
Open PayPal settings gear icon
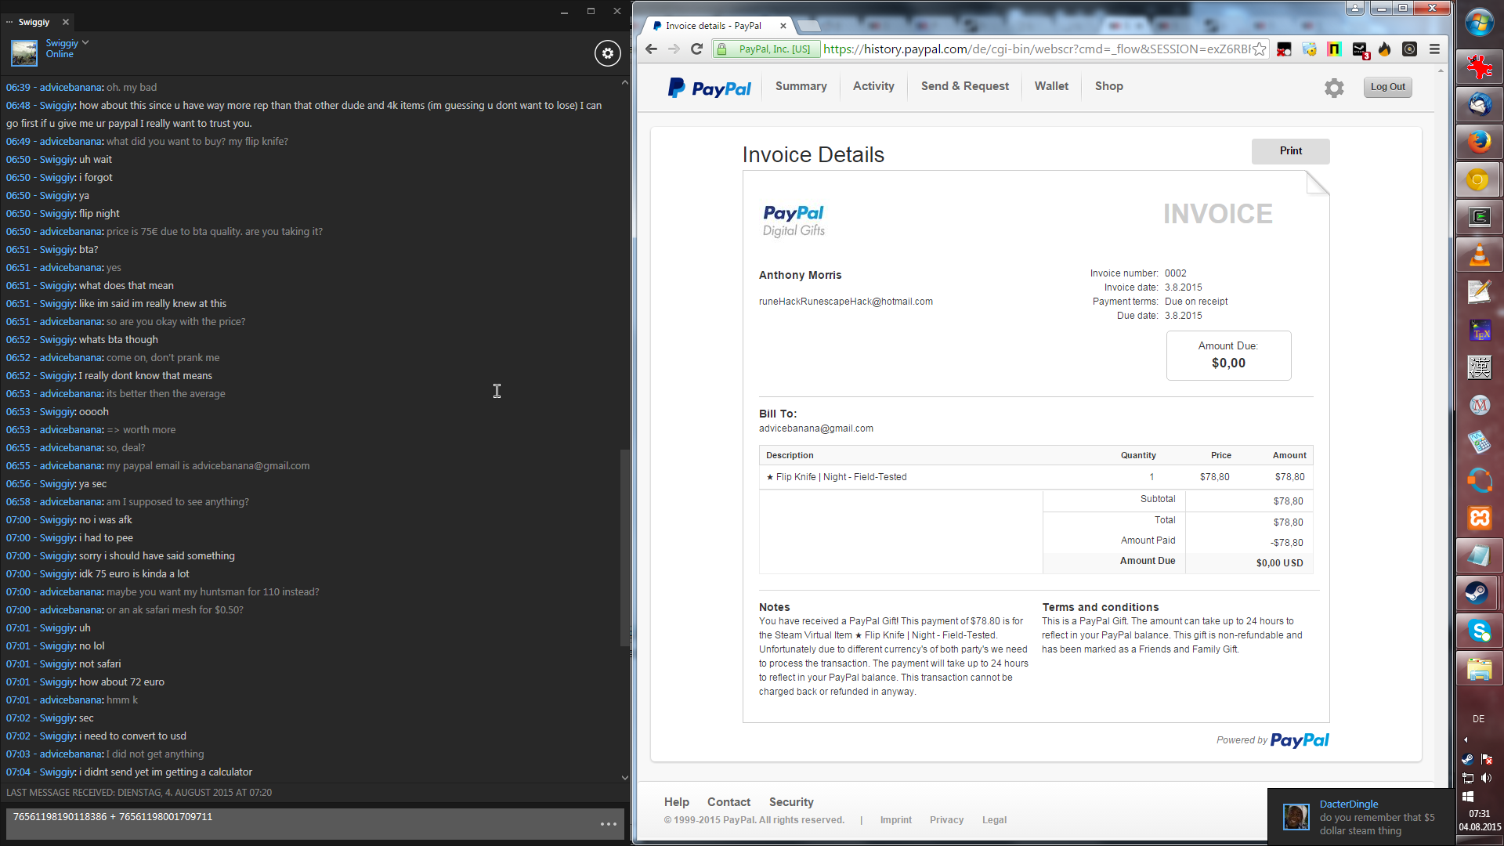coord(1333,88)
